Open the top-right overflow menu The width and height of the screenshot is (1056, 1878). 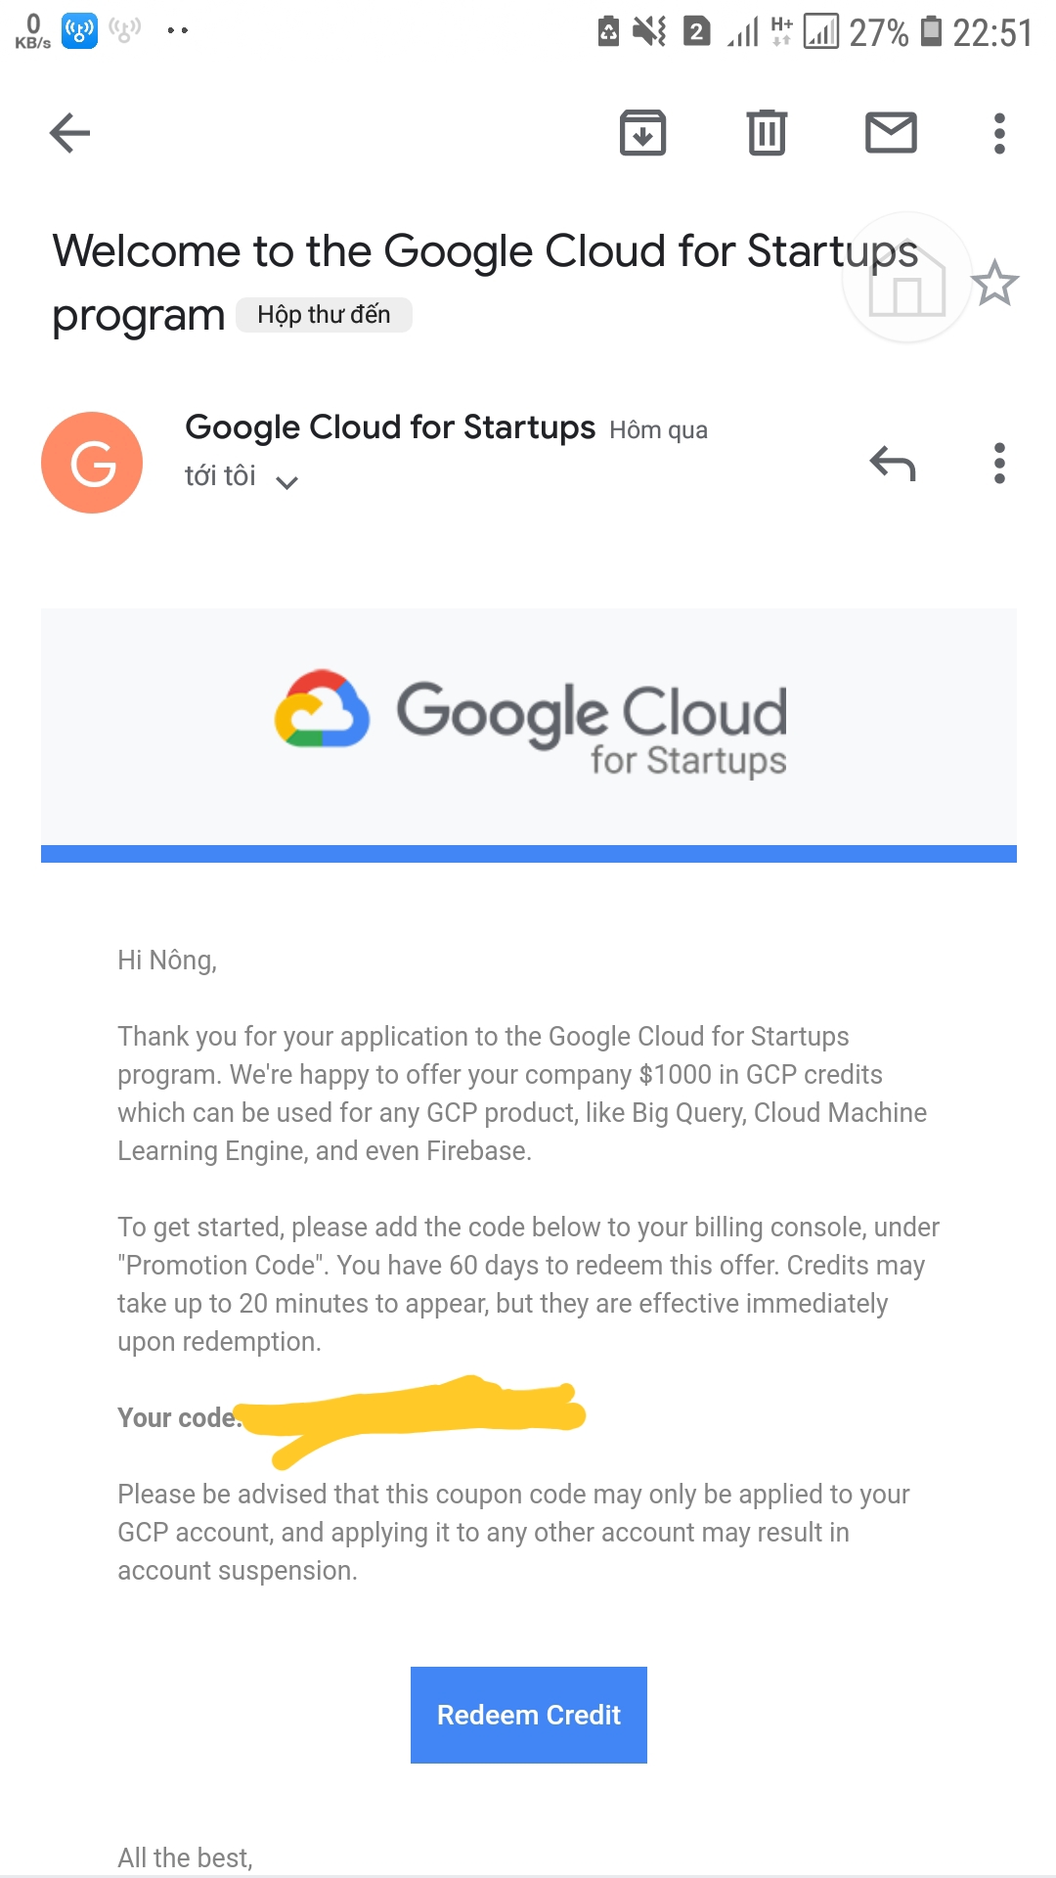(998, 133)
